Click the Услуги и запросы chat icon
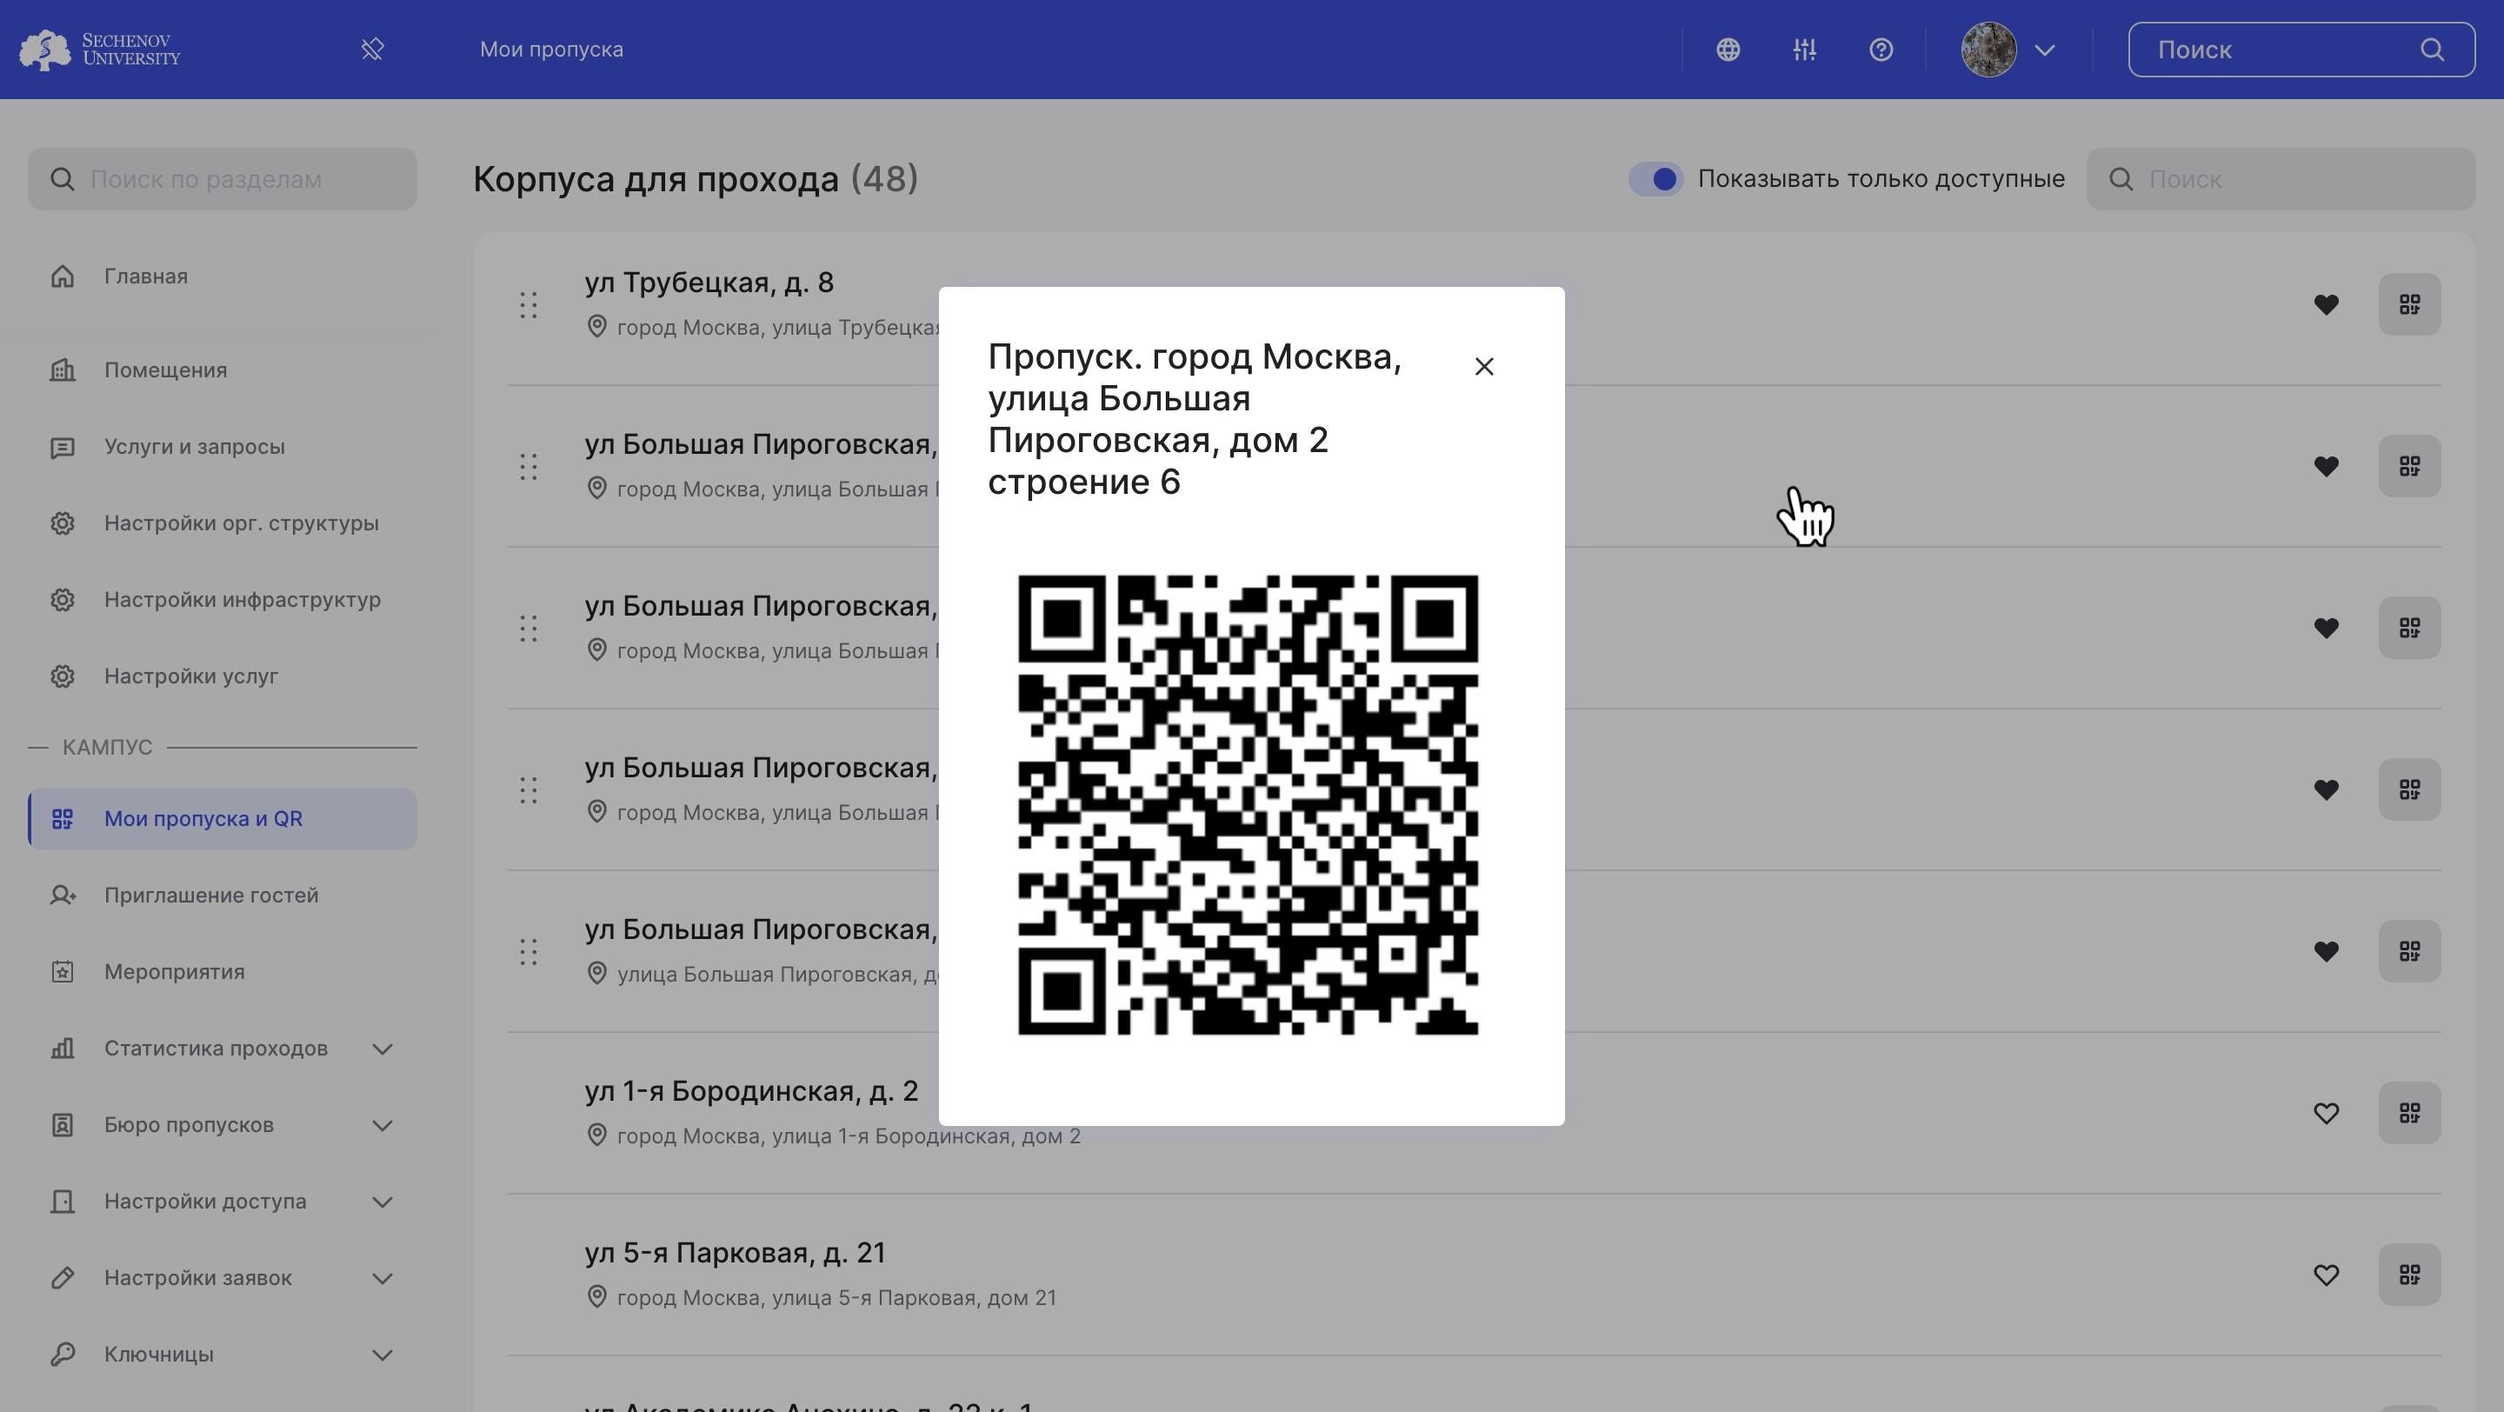The image size is (2504, 1412). [x=63, y=447]
